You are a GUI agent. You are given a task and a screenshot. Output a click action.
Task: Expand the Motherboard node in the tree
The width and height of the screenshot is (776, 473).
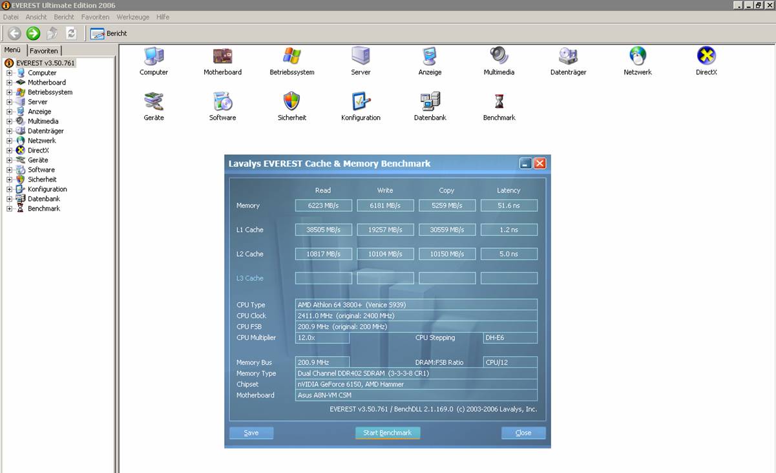click(x=10, y=83)
